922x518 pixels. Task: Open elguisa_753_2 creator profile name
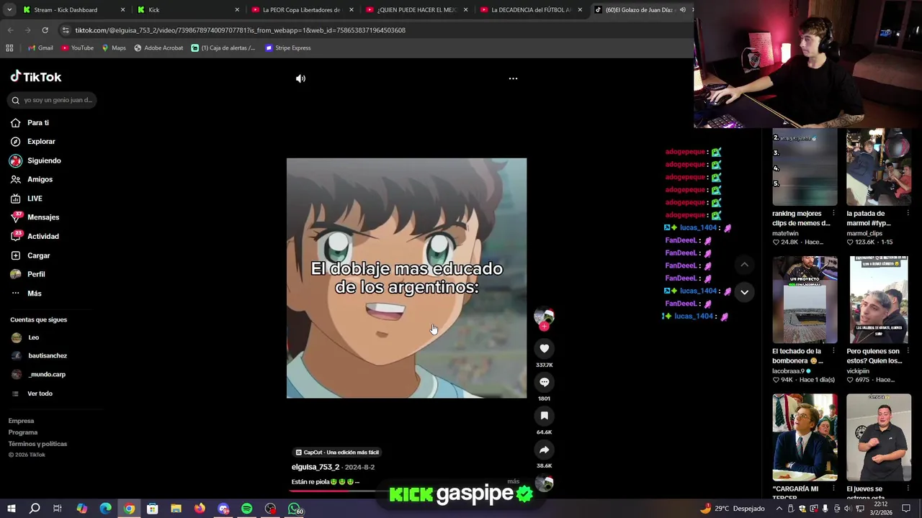click(315, 468)
